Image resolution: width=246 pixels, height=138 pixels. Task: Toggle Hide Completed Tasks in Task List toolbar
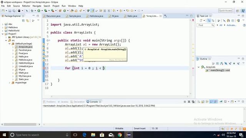coord(224,20)
